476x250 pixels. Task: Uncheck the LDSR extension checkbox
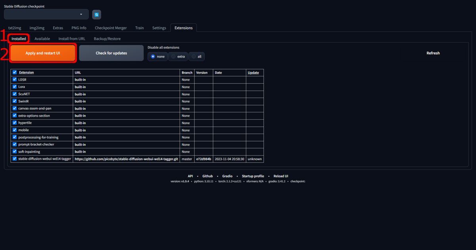coord(15,80)
